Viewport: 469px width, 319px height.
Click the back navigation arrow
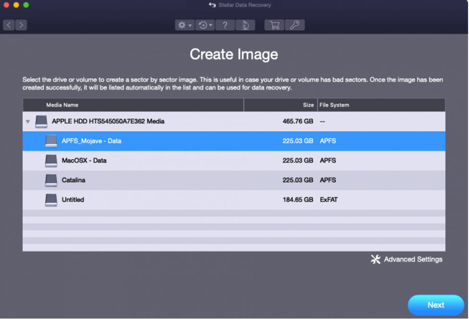coord(9,25)
